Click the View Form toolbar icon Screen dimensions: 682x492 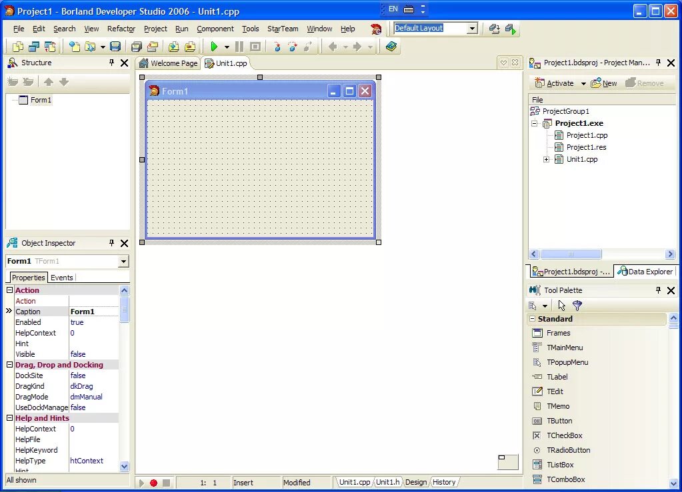[x=34, y=47]
